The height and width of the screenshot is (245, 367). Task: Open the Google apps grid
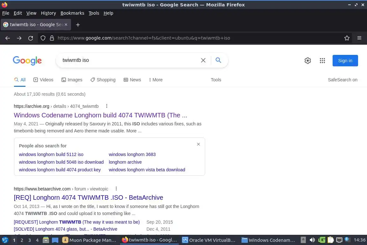pos(322,61)
